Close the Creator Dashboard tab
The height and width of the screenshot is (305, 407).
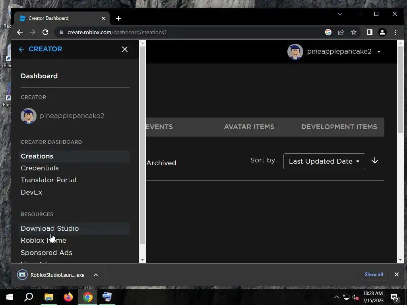coord(103,18)
